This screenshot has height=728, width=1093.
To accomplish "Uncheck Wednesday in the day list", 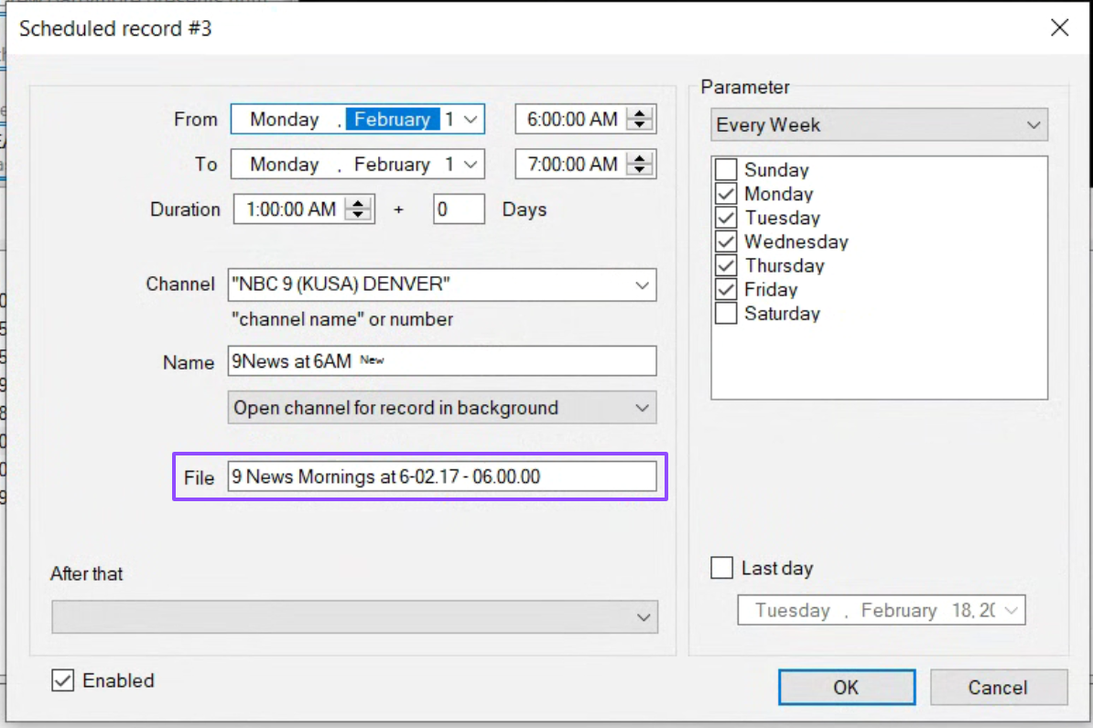I will pos(726,241).
